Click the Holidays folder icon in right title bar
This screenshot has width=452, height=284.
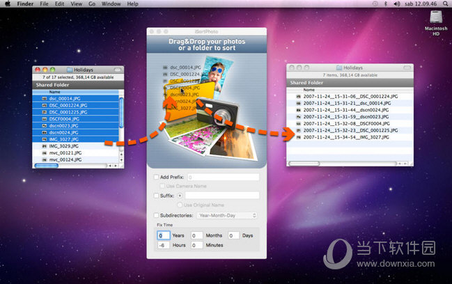tap(339, 68)
